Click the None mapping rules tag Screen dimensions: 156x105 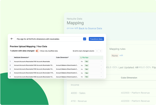[115, 56]
